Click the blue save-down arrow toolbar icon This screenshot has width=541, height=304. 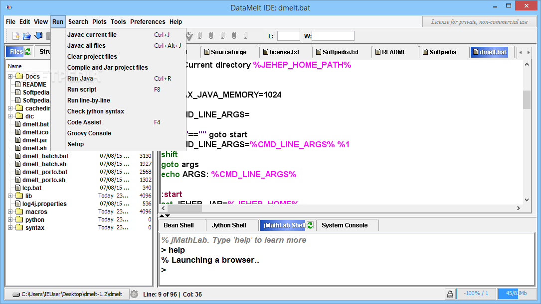(39, 35)
